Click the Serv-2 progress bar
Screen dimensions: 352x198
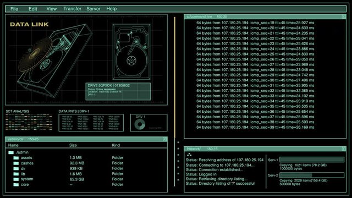pos(312,175)
